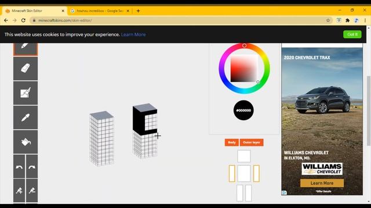
Task: Click the pocket-style extension icon
Action: tap(339, 21)
